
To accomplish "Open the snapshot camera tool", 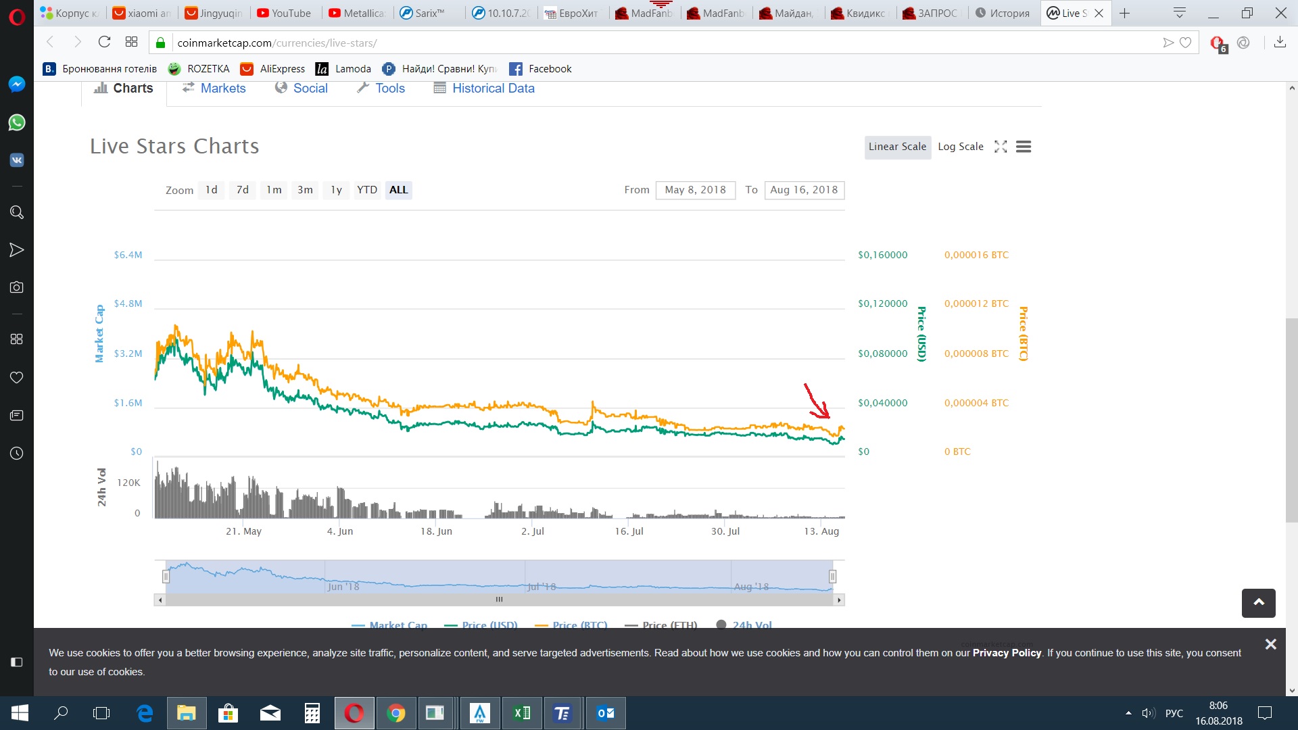I will coord(17,287).
